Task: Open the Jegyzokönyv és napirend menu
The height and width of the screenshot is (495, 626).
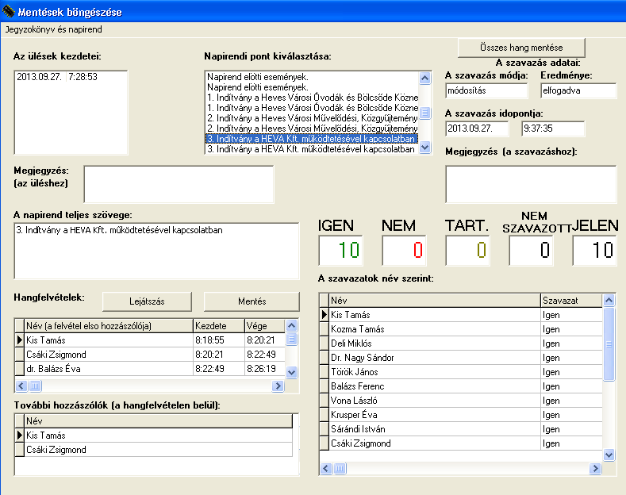Action: pos(53,29)
